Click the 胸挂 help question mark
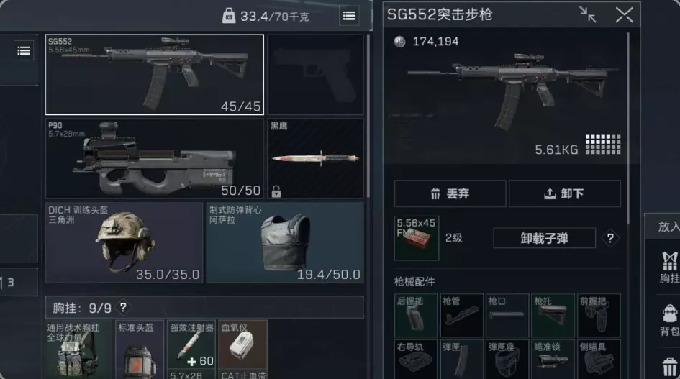Image resolution: width=680 pixels, height=379 pixels. pyautogui.click(x=123, y=308)
